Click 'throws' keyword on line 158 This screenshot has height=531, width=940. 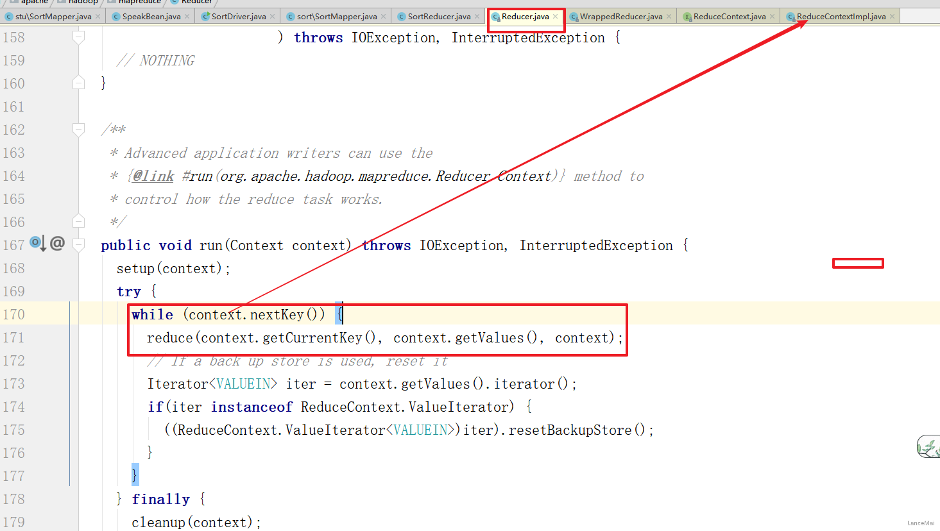[x=318, y=38]
